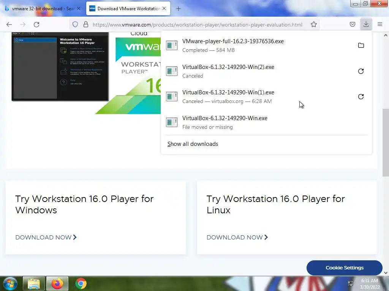Click file icon of VirtualBox Win(2).exe
389x291 pixels.
[172, 71]
